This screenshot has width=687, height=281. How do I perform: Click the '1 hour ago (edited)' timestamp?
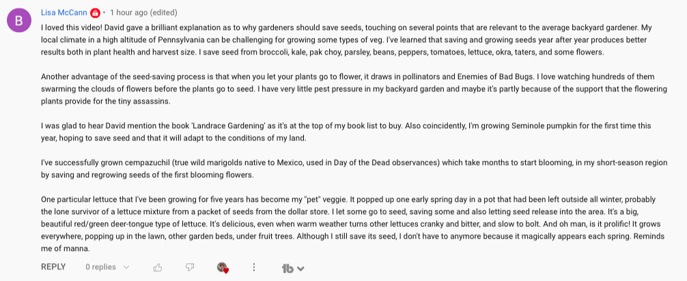pyautogui.click(x=143, y=13)
